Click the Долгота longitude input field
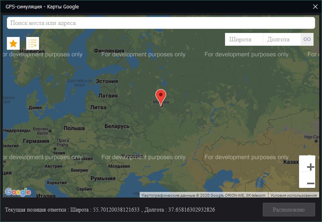322x222 pixels. tap(282, 39)
